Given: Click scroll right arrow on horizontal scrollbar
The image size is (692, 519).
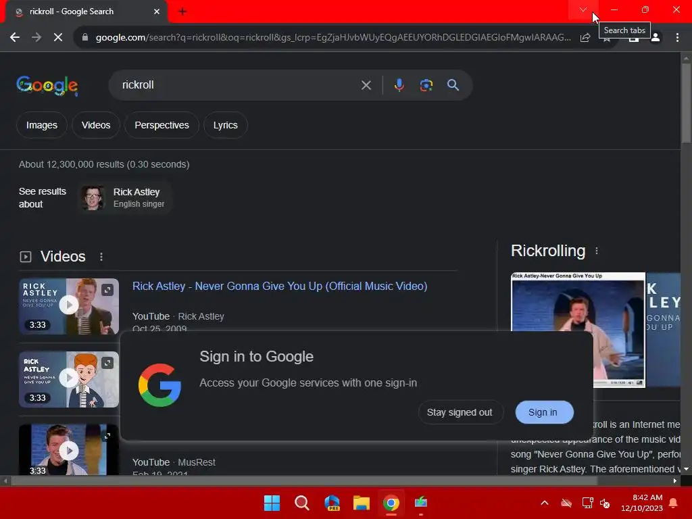Looking at the screenshot, I should (675, 481).
